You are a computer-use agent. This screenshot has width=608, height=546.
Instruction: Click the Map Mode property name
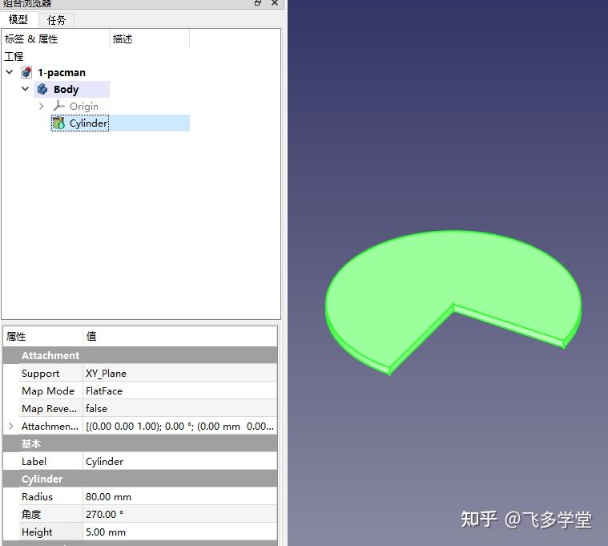coord(48,390)
